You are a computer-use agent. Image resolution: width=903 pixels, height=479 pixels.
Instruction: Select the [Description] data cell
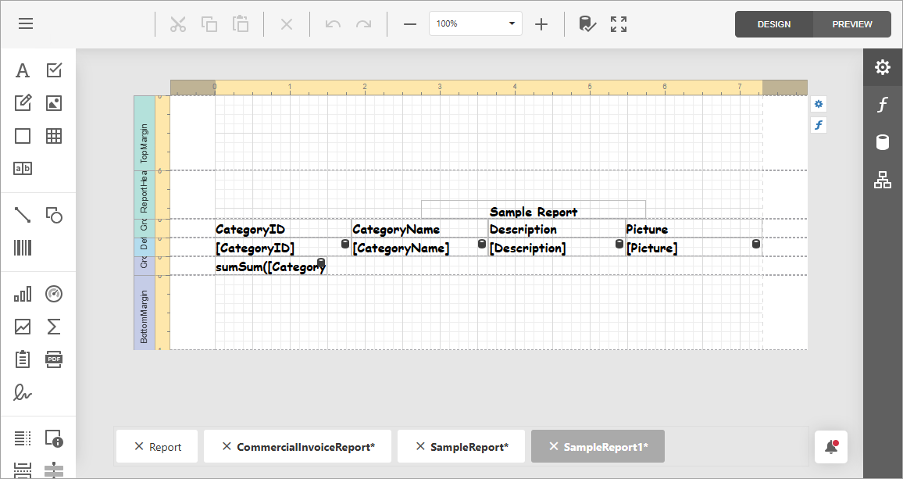pos(557,248)
